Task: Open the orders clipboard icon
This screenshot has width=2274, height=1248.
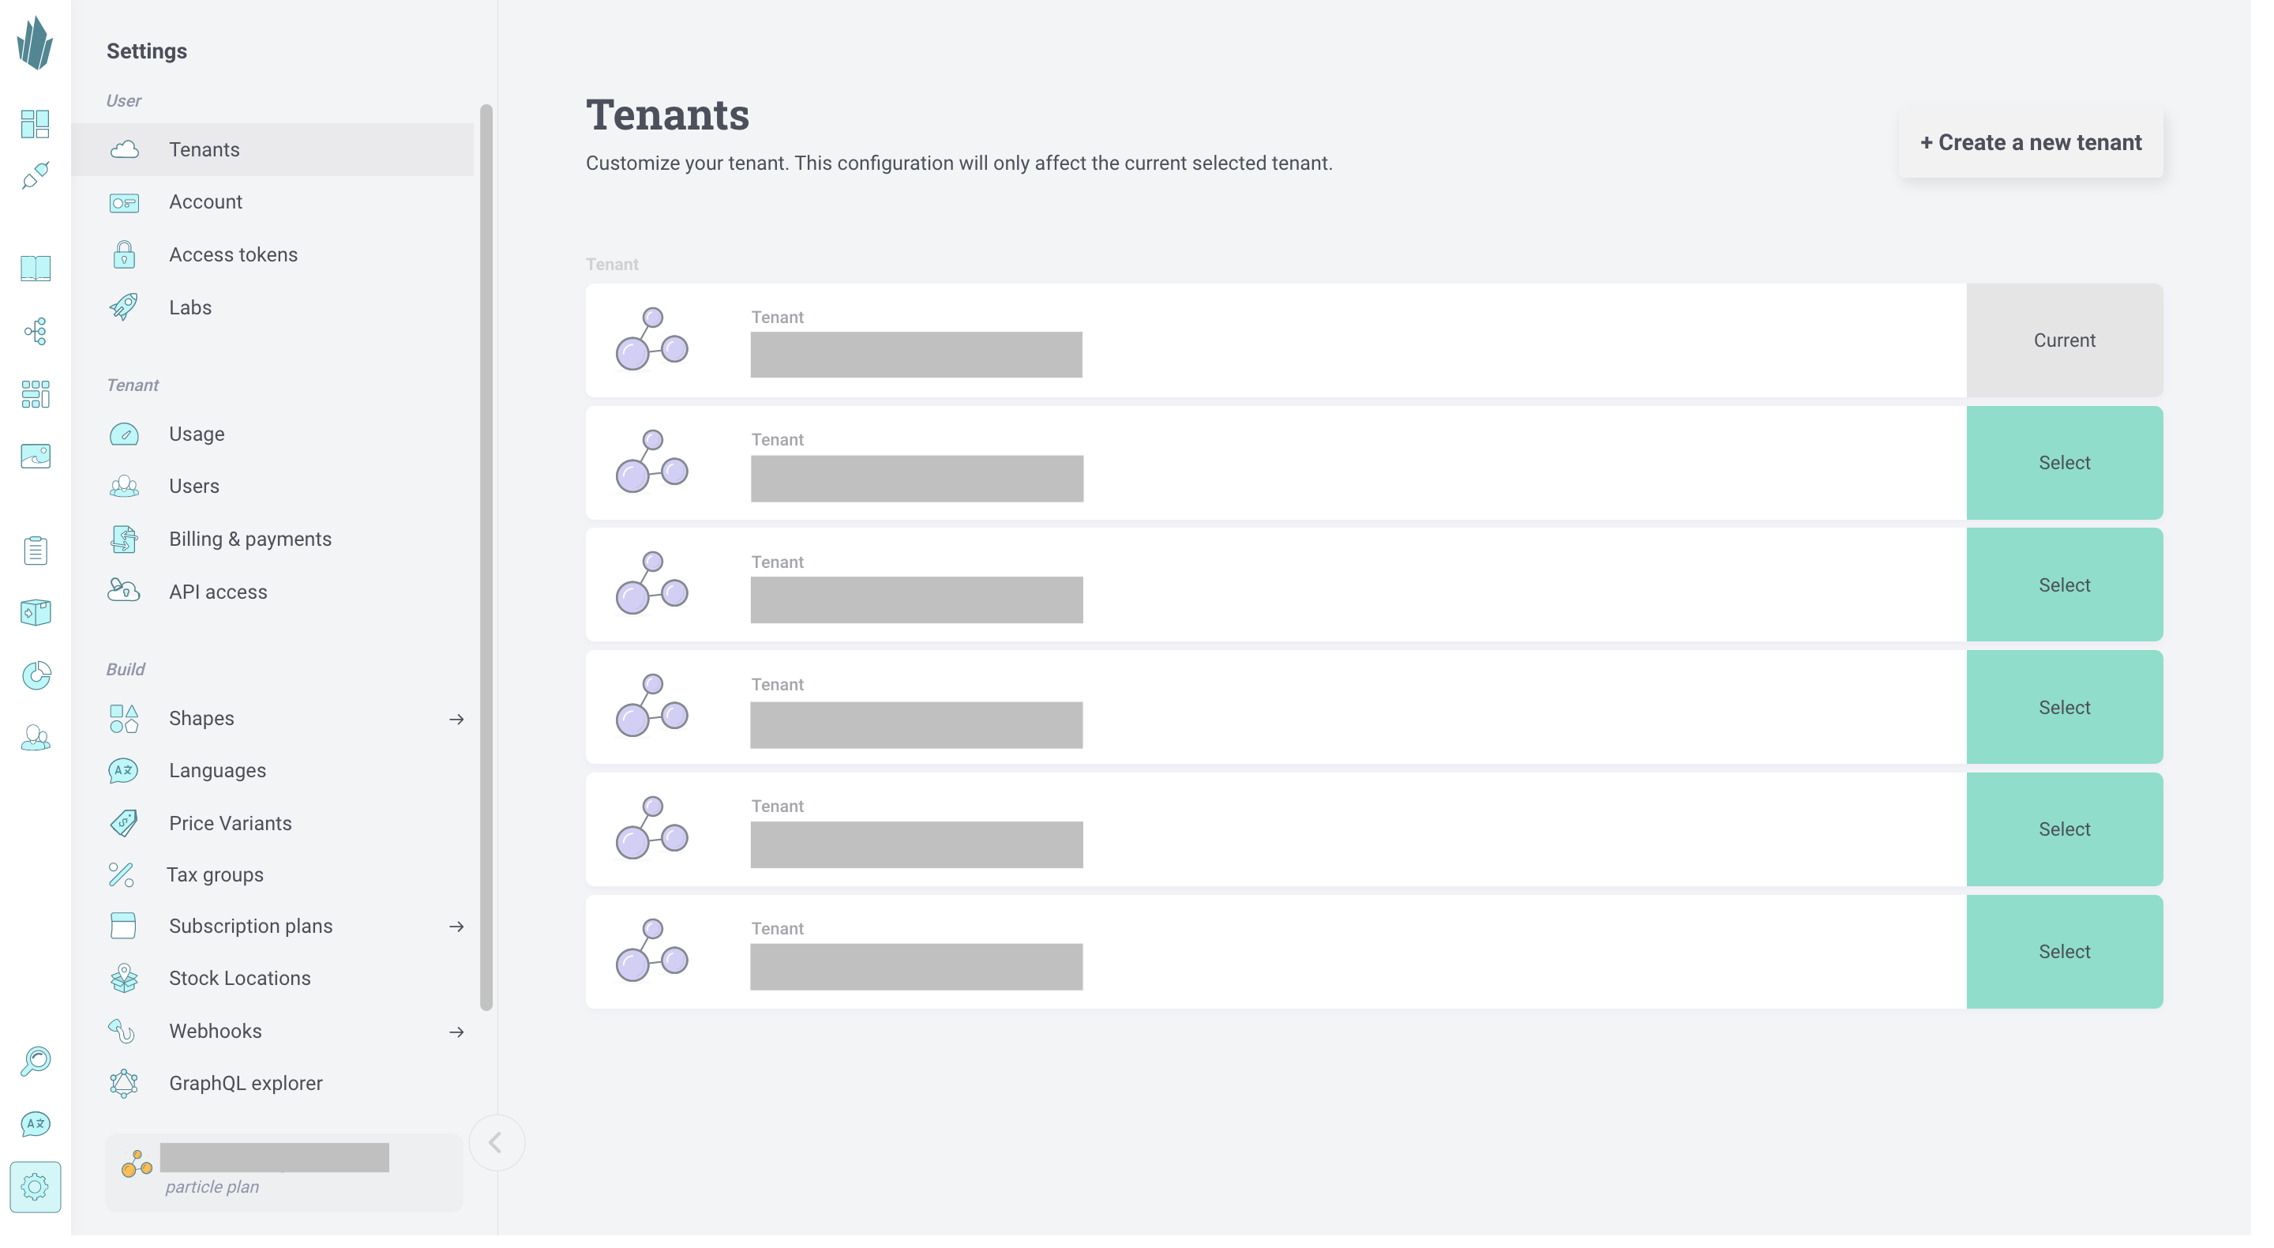Action: [x=36, y=551]
